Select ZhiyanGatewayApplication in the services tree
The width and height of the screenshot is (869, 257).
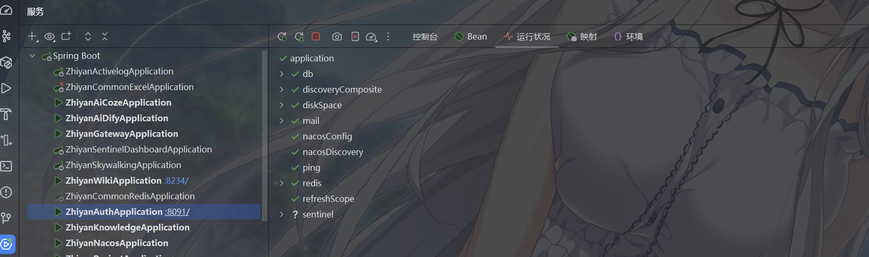tap(121, 134)
